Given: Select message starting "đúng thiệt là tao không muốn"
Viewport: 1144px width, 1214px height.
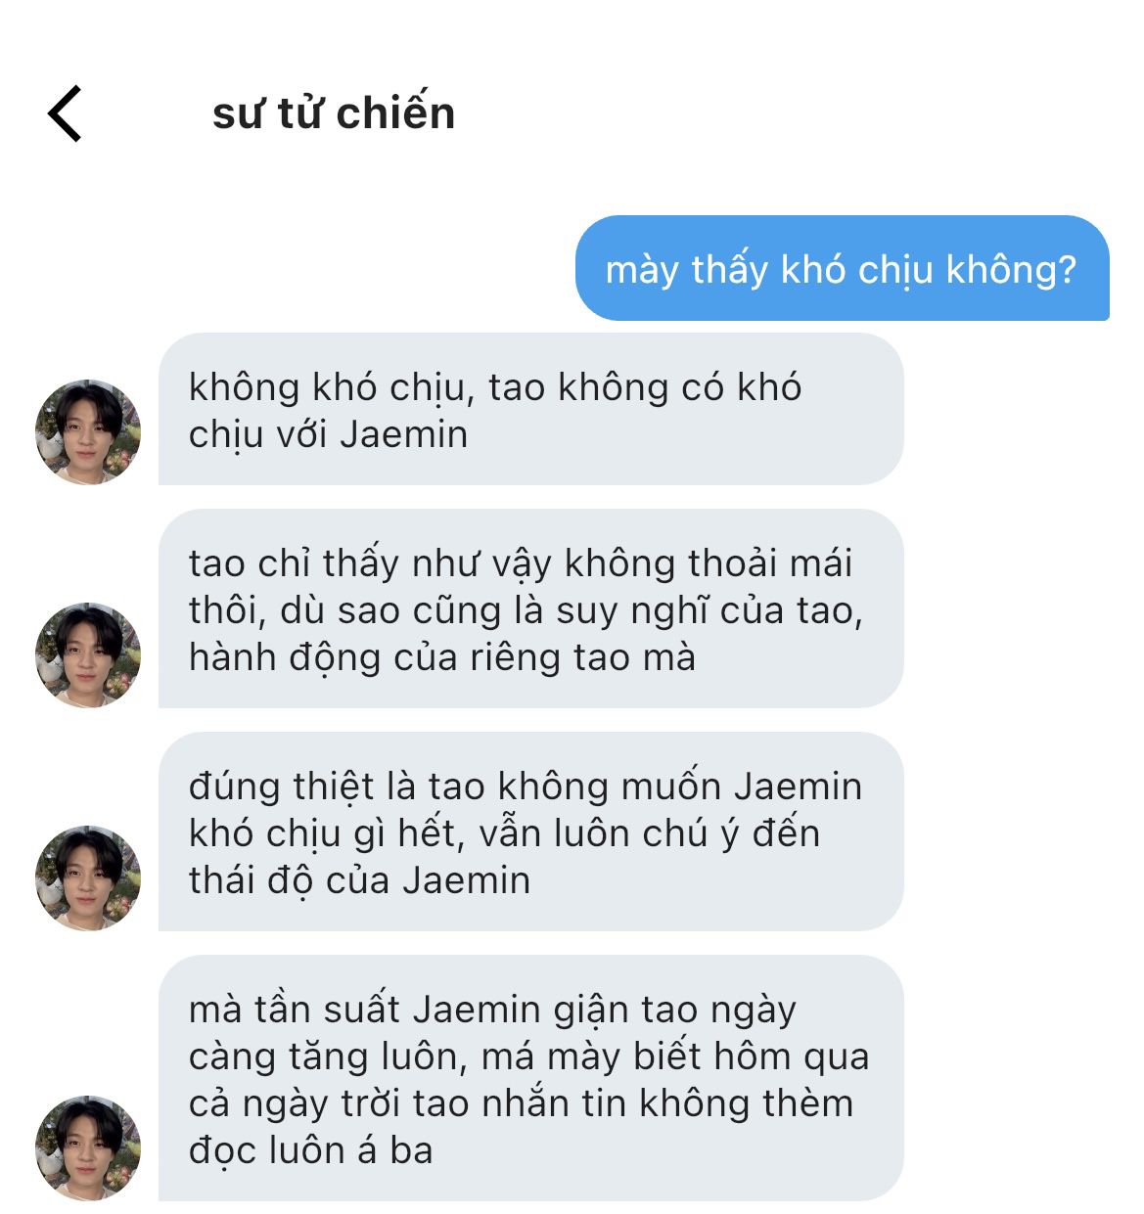Looking at the screenshot, I should [x=530, y=832].
